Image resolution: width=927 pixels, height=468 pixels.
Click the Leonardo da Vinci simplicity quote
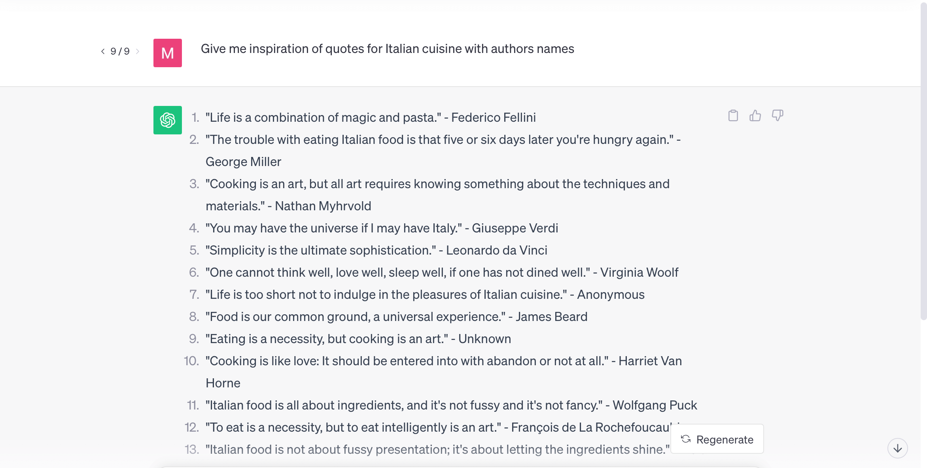pos(376,250)
